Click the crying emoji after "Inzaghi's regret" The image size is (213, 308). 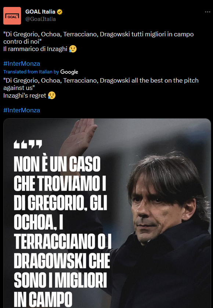point(52,95)
